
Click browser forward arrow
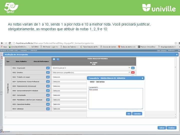point(6,43)
